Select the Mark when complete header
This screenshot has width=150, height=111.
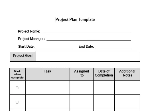17,74
